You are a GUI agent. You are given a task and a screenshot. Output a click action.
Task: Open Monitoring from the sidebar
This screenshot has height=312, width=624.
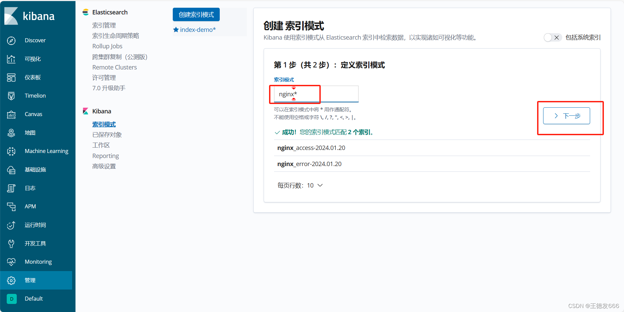coord(38,262)
